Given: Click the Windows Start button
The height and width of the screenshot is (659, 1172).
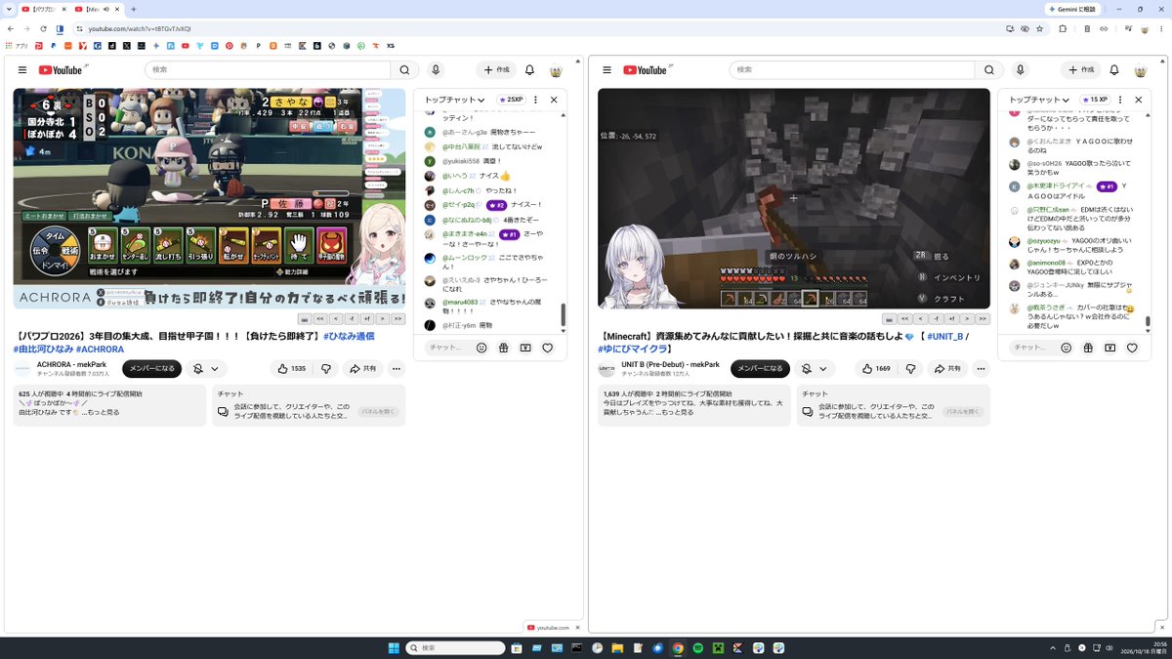Looking at the screenshot, I should tap(393, 648).
